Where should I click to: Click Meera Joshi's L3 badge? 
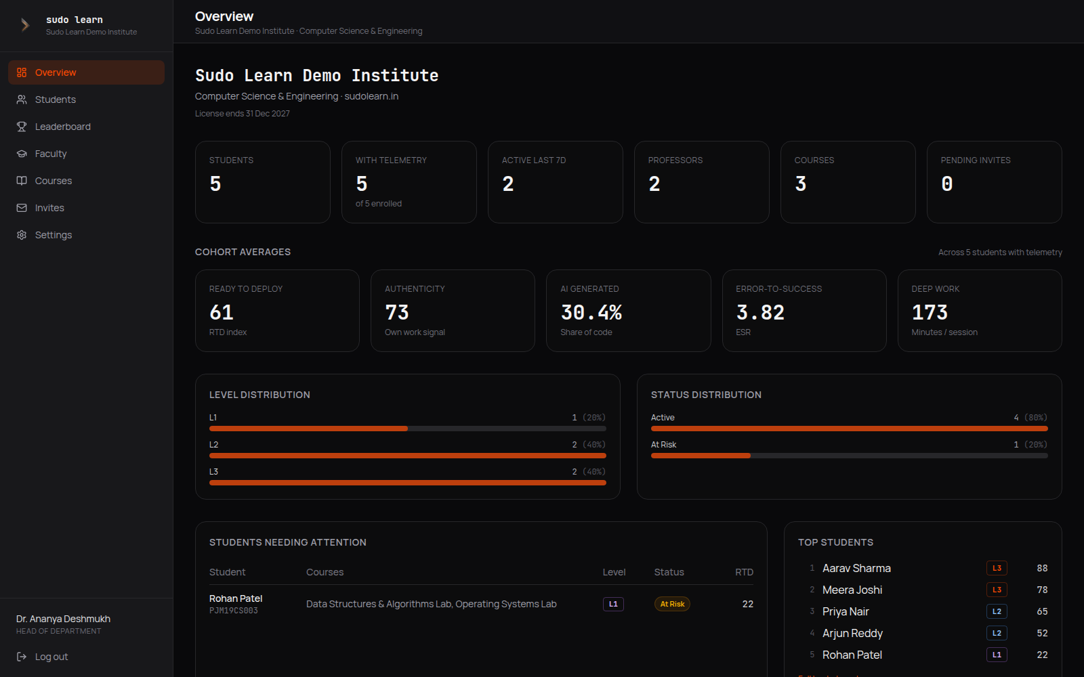click(997, 590)
